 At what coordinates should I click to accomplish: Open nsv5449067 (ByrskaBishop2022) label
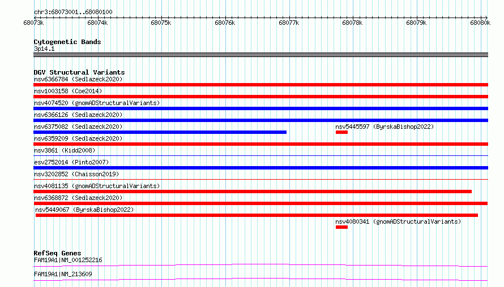(84, 210)
